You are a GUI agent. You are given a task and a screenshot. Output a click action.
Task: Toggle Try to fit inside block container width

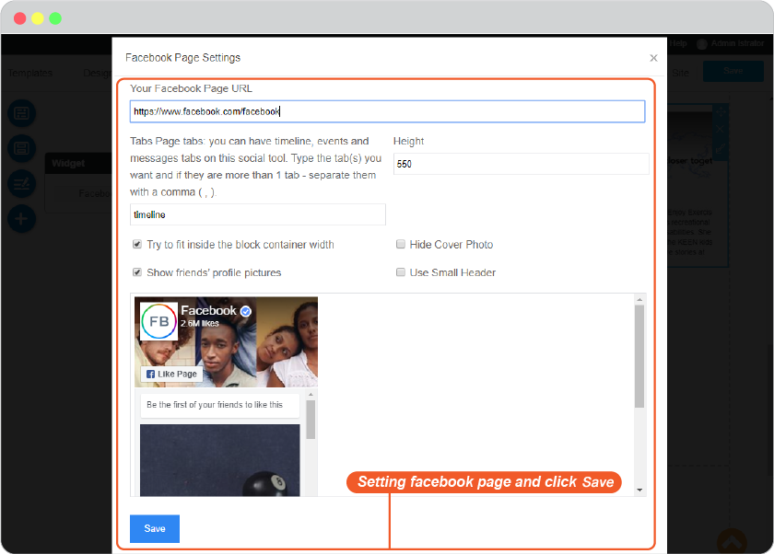pyautogui.click(x=137, y=244)
